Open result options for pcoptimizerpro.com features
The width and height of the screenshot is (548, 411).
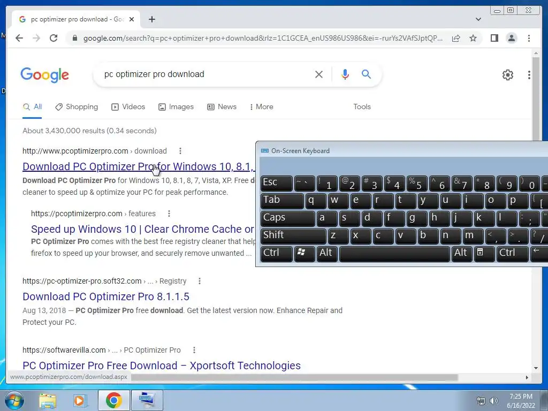coord(169,214)
